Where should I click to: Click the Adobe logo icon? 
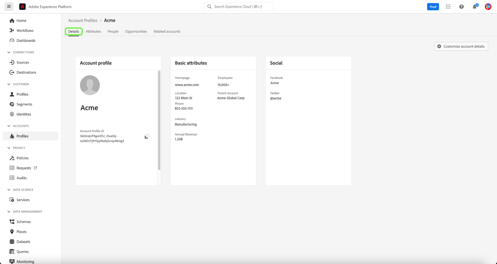coord(23,7)
